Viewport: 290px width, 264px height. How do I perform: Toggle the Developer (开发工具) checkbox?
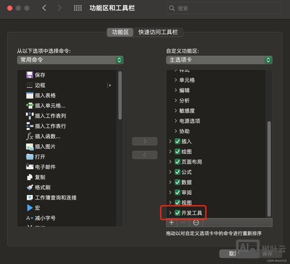point(177,213)
